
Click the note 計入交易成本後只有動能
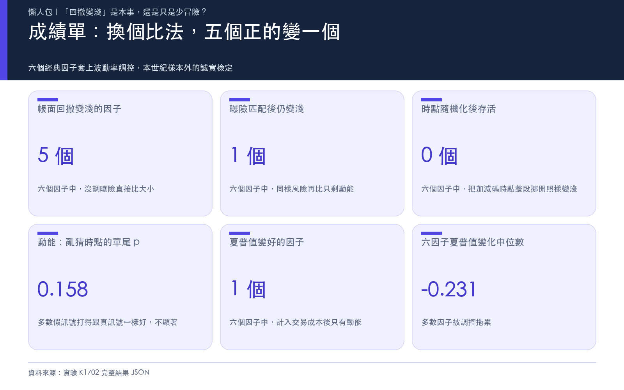click(319, 322)
